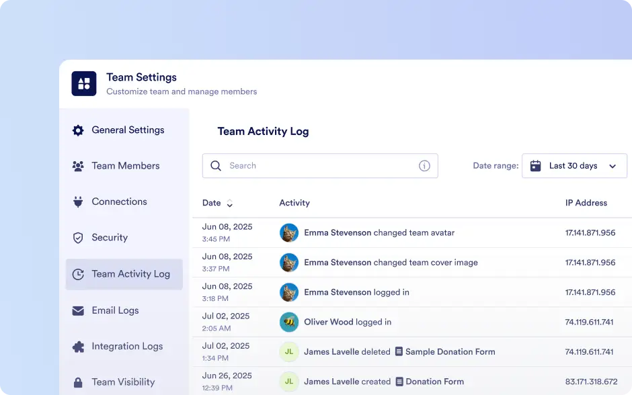The image size is (632, 395).
Task: Expand date range using the chevron arrow
Action: [x=613, y=166]
